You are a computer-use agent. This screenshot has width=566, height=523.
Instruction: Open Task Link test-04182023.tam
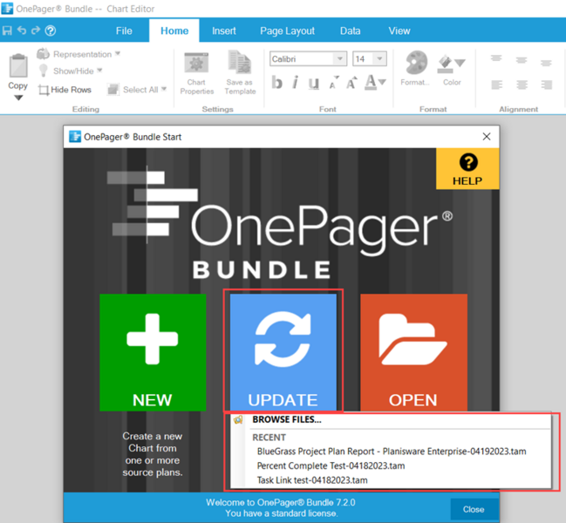[312, 480]
